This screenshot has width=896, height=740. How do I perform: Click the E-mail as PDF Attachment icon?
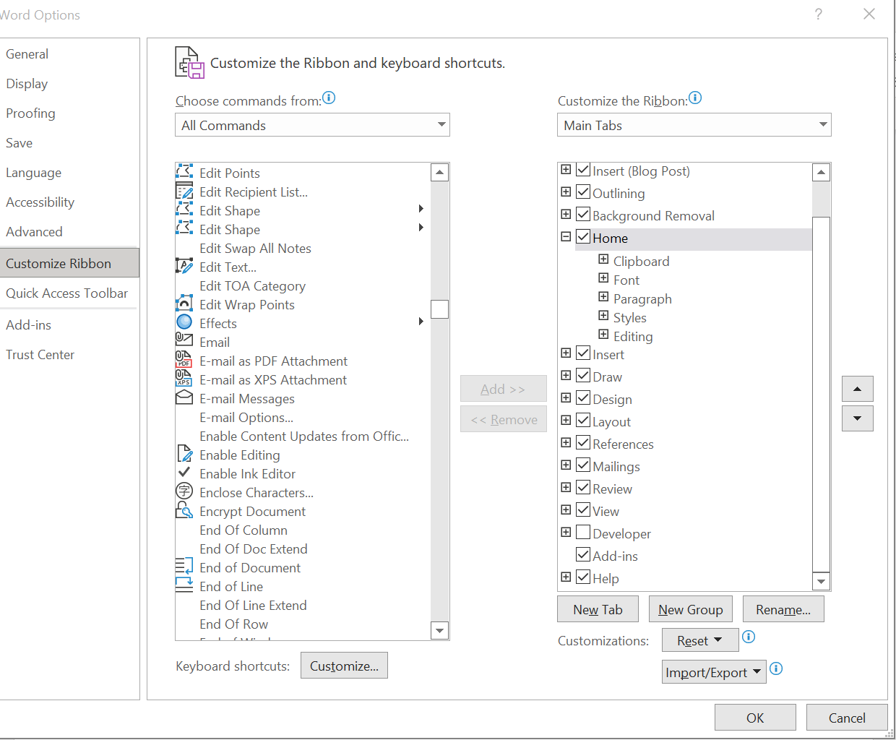click(x=184, y=360)
